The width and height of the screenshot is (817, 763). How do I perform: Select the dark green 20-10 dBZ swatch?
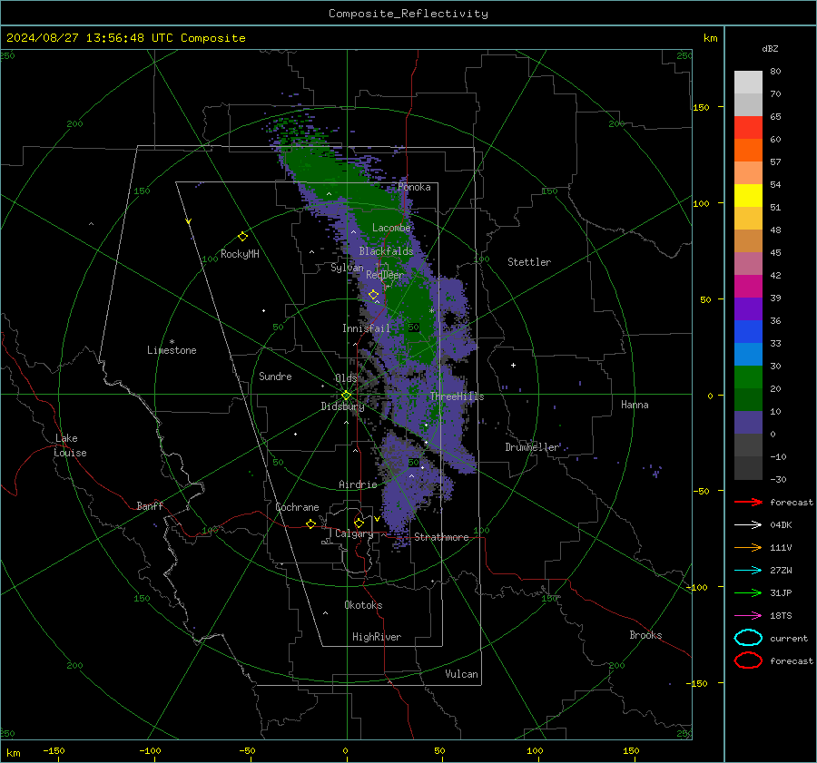click(748, 399)
